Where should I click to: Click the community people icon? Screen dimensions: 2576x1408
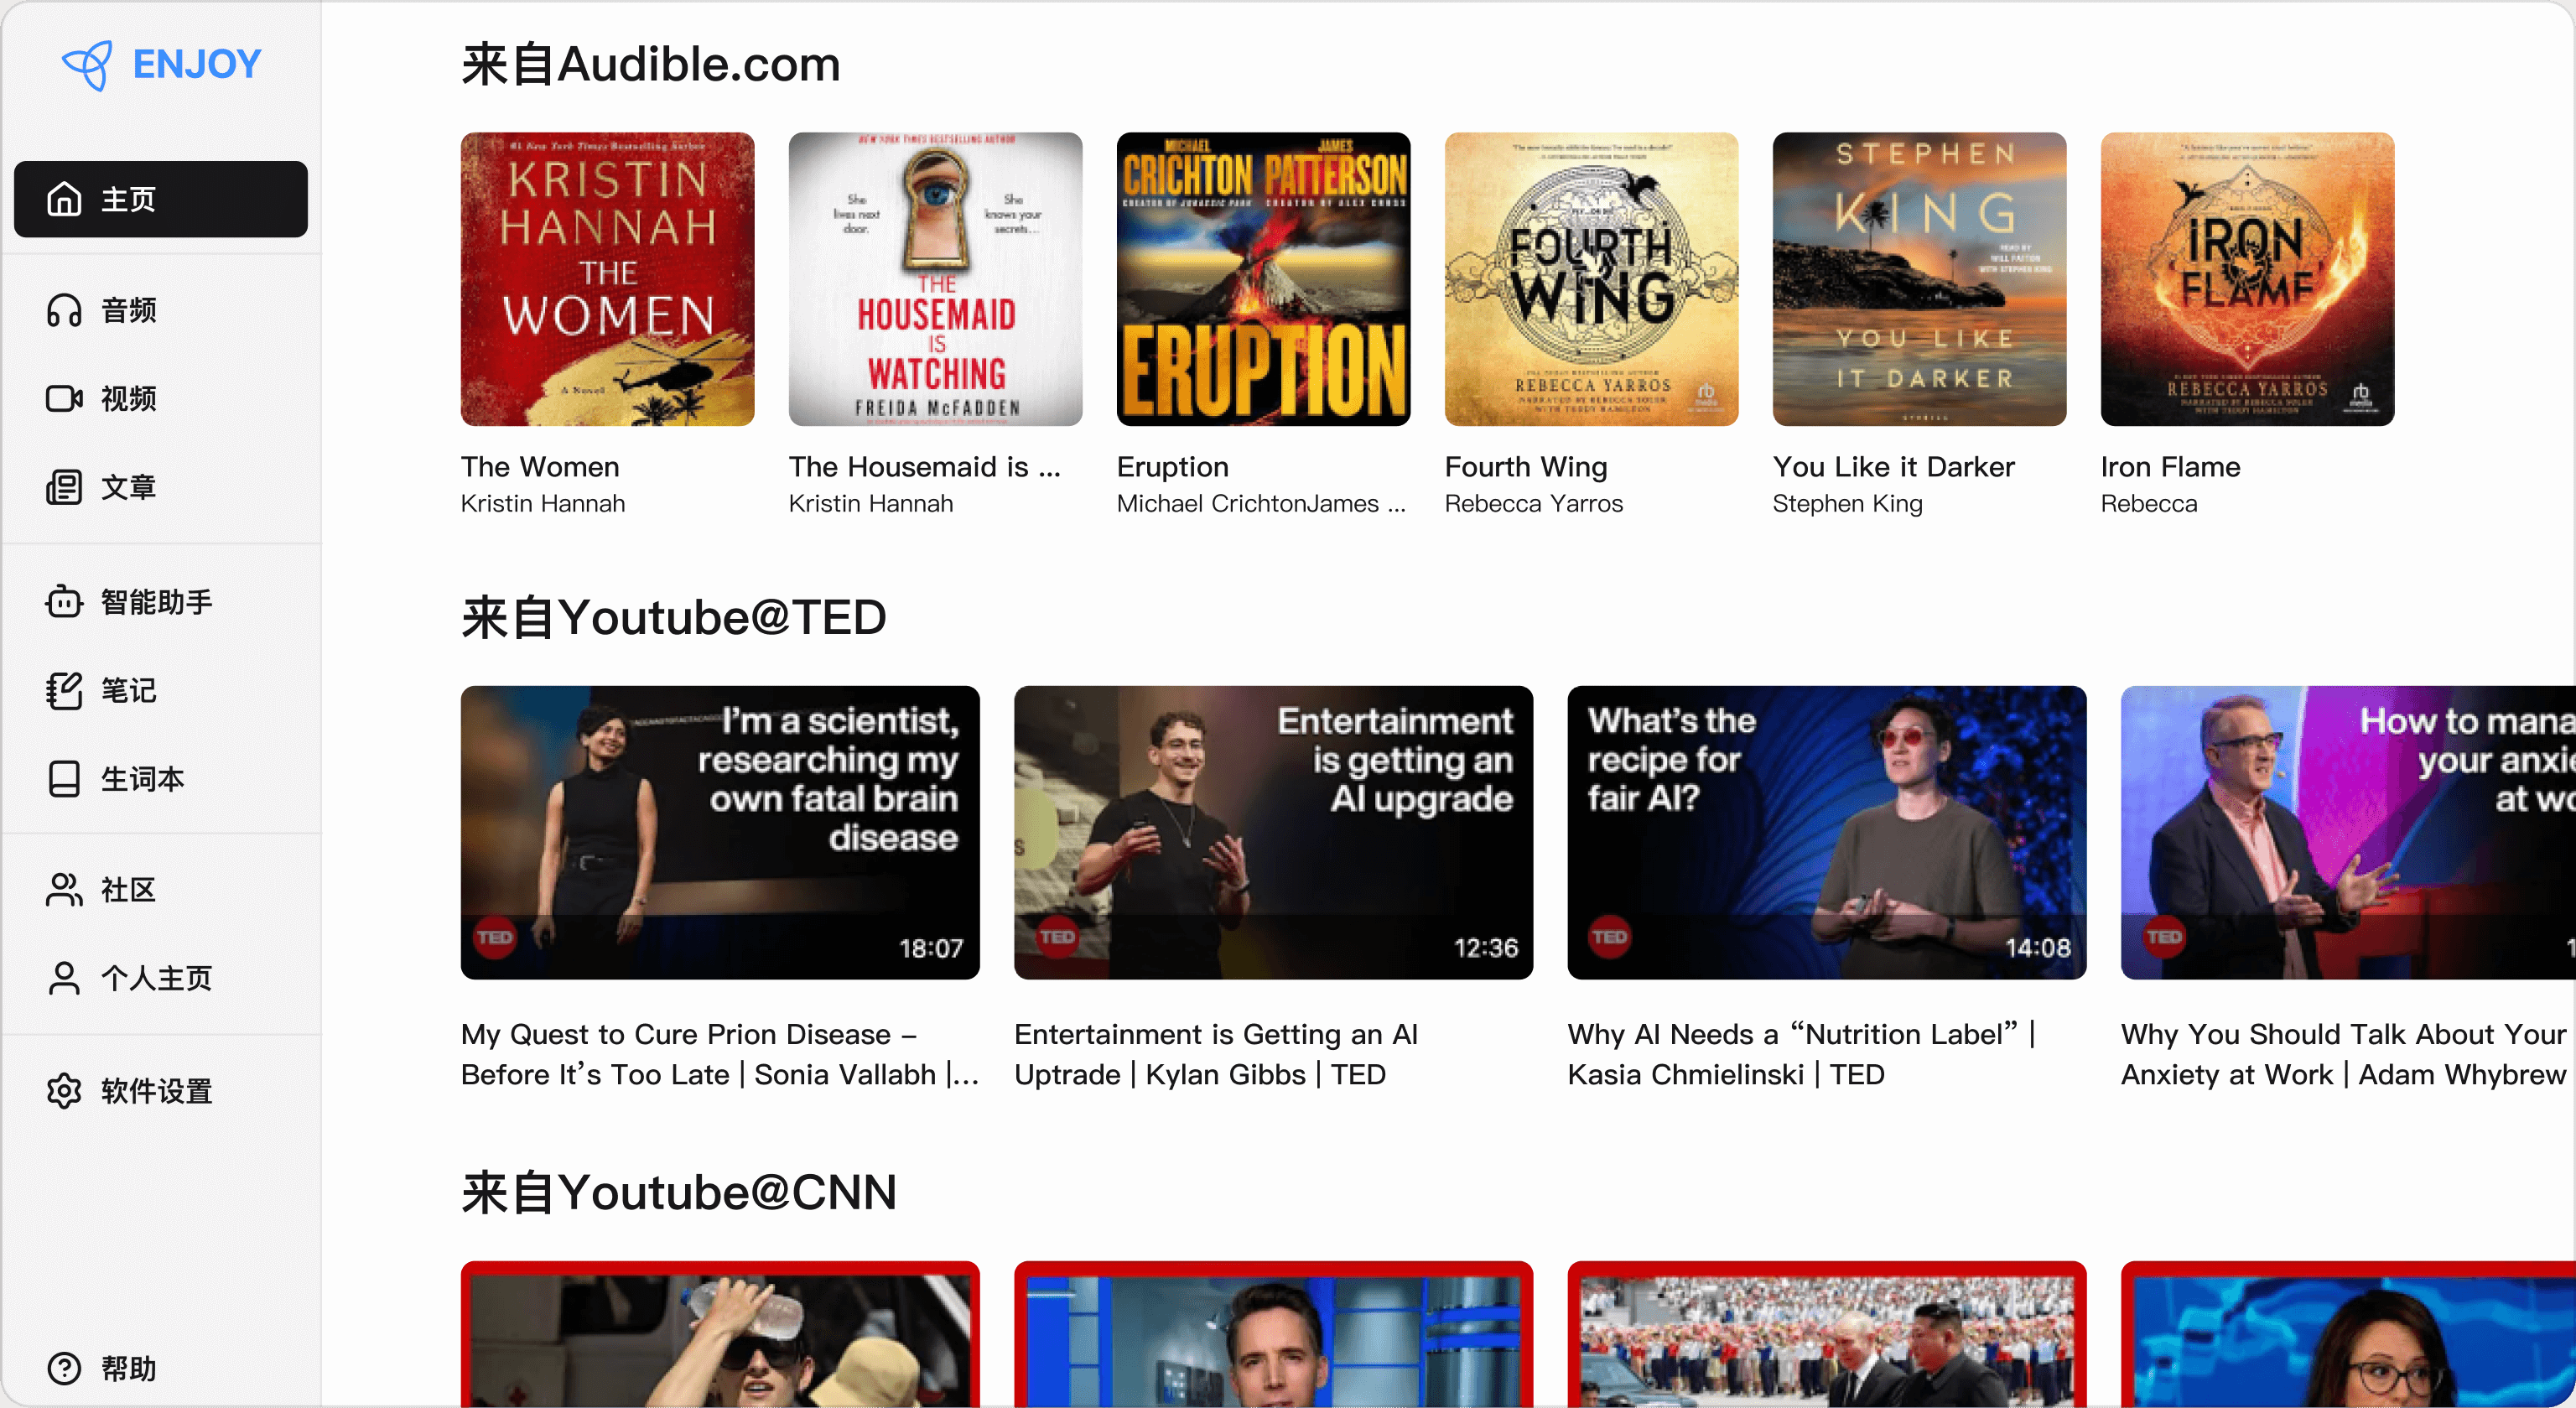[x=64, y=889]
